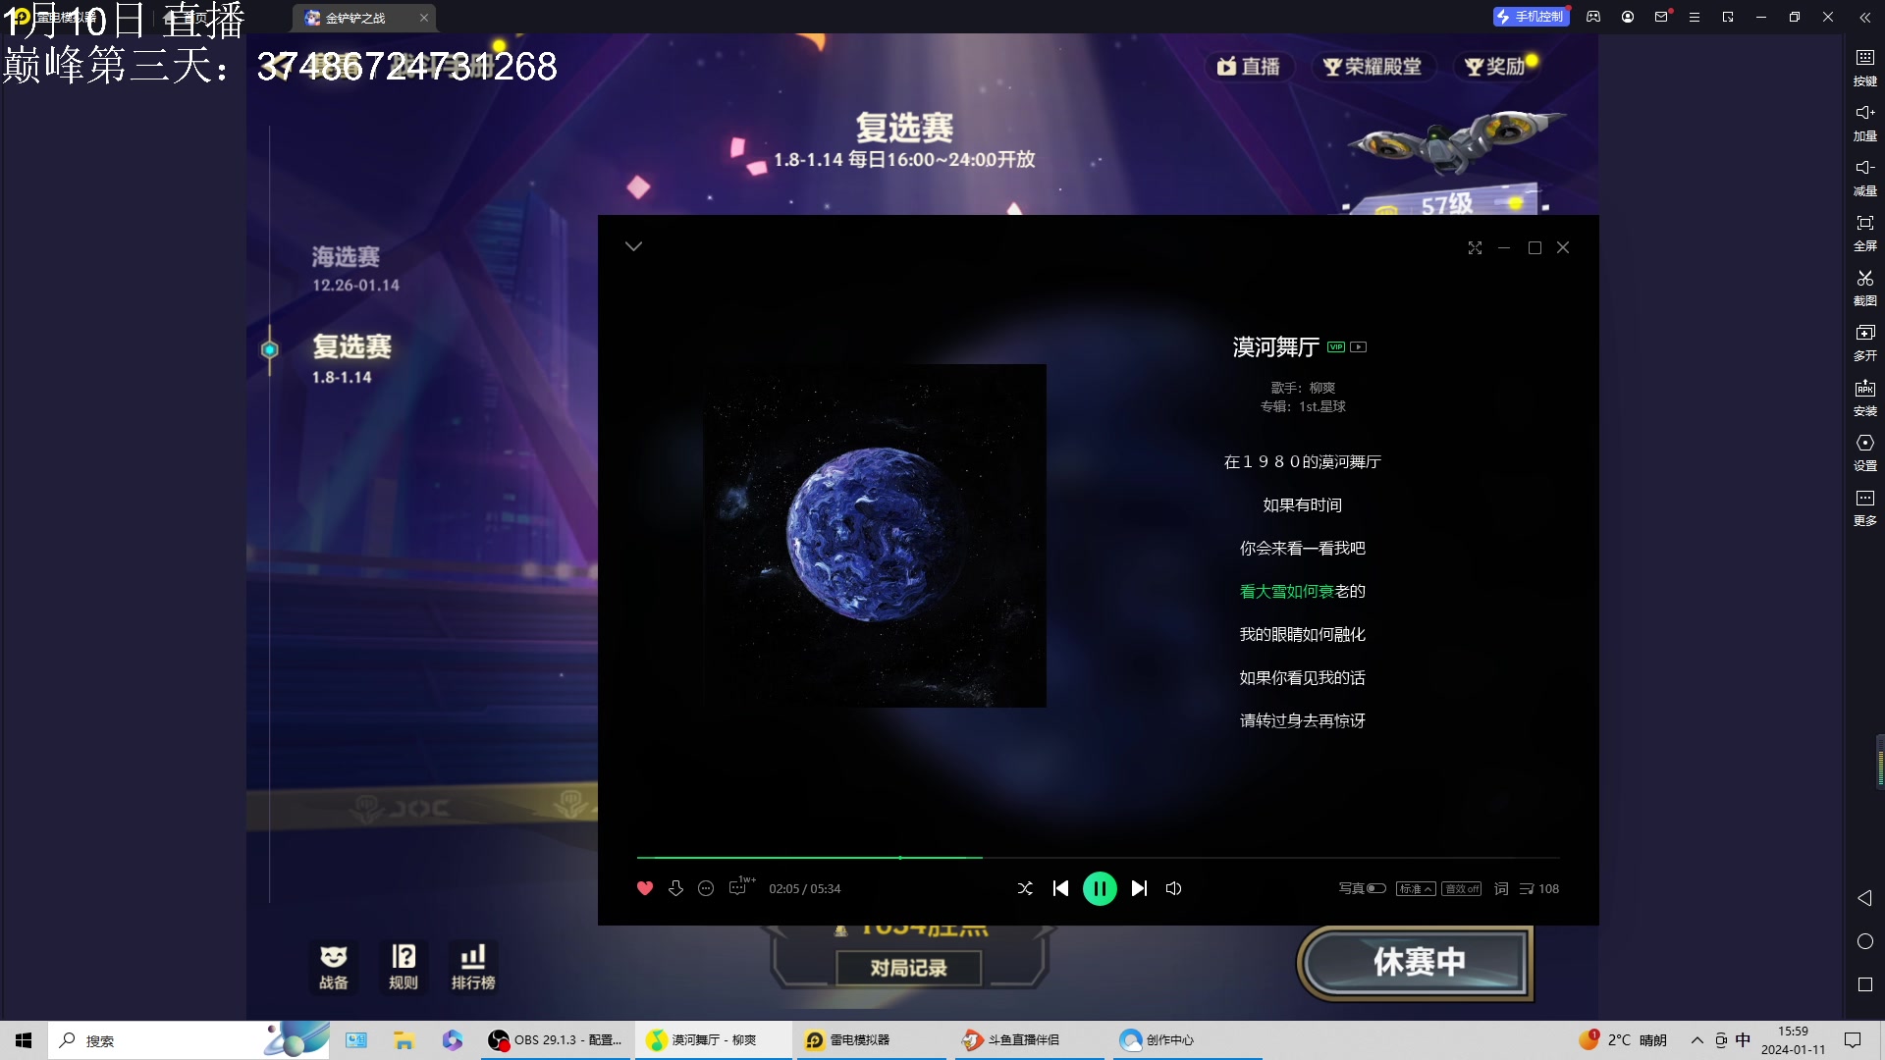The image size is (1885, 1060).
Task: Toggle desktop lyrics with the 词 icon
Action: [1501, 888]
